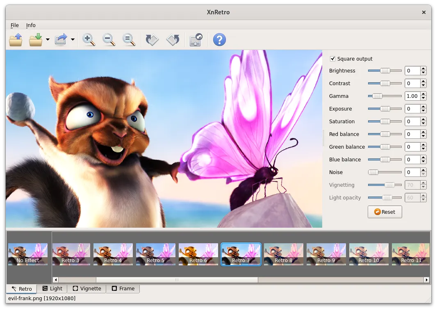This screenshot has height=310, width=437.
Task: Increase Gamma with its up stepper arrow
Action: pos(423,94)
